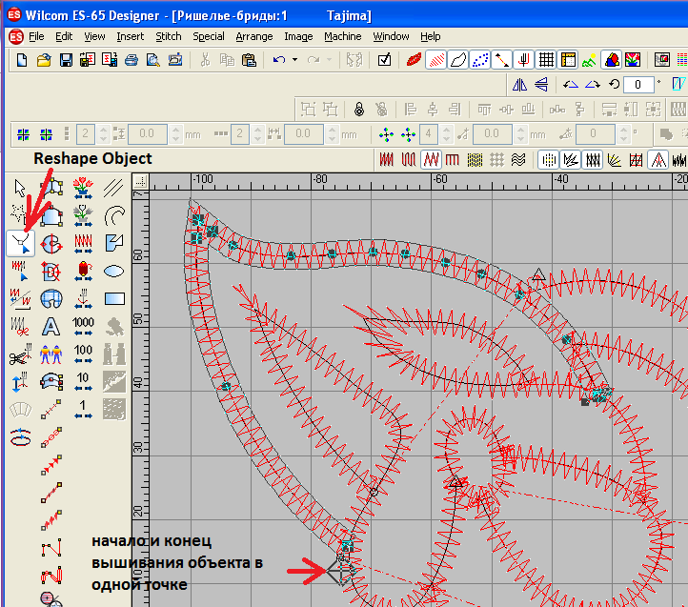Click the scissors Cut icon
The width and height of the screenshot is (688, 607).
point(204,60)
